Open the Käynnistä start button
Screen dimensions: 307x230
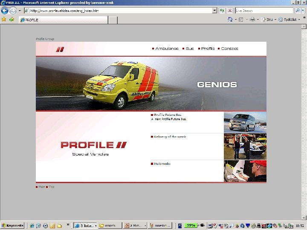12,225
